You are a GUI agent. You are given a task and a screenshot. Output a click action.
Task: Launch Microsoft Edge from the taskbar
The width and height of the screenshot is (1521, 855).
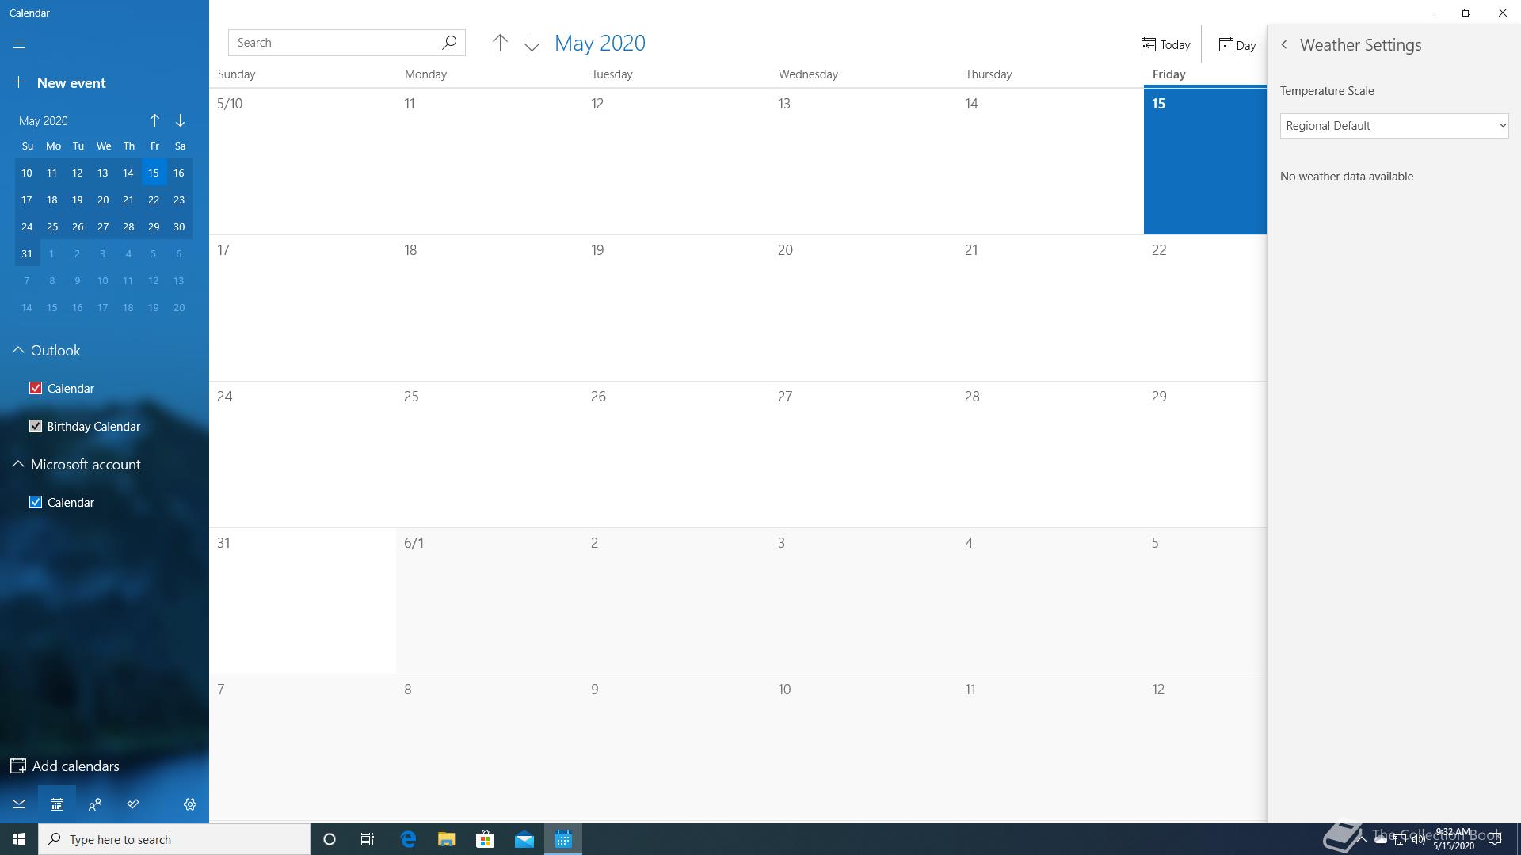tap(408, 839)
